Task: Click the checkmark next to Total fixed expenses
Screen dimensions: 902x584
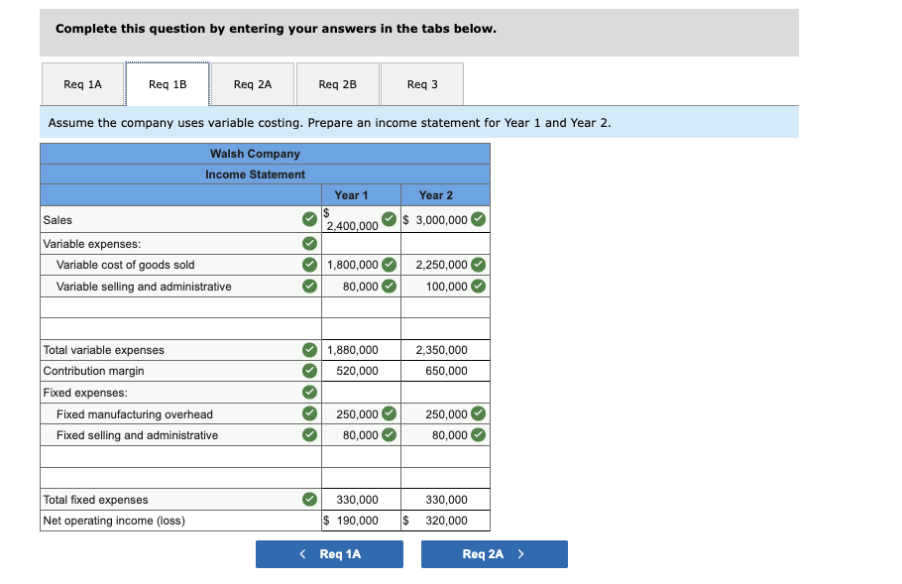Action: pyautogui.click(x=310, y=499)
